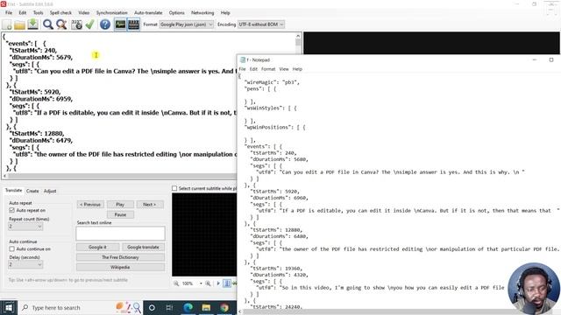Switch to the Create tab
The image size is (561, 315).
32,191
